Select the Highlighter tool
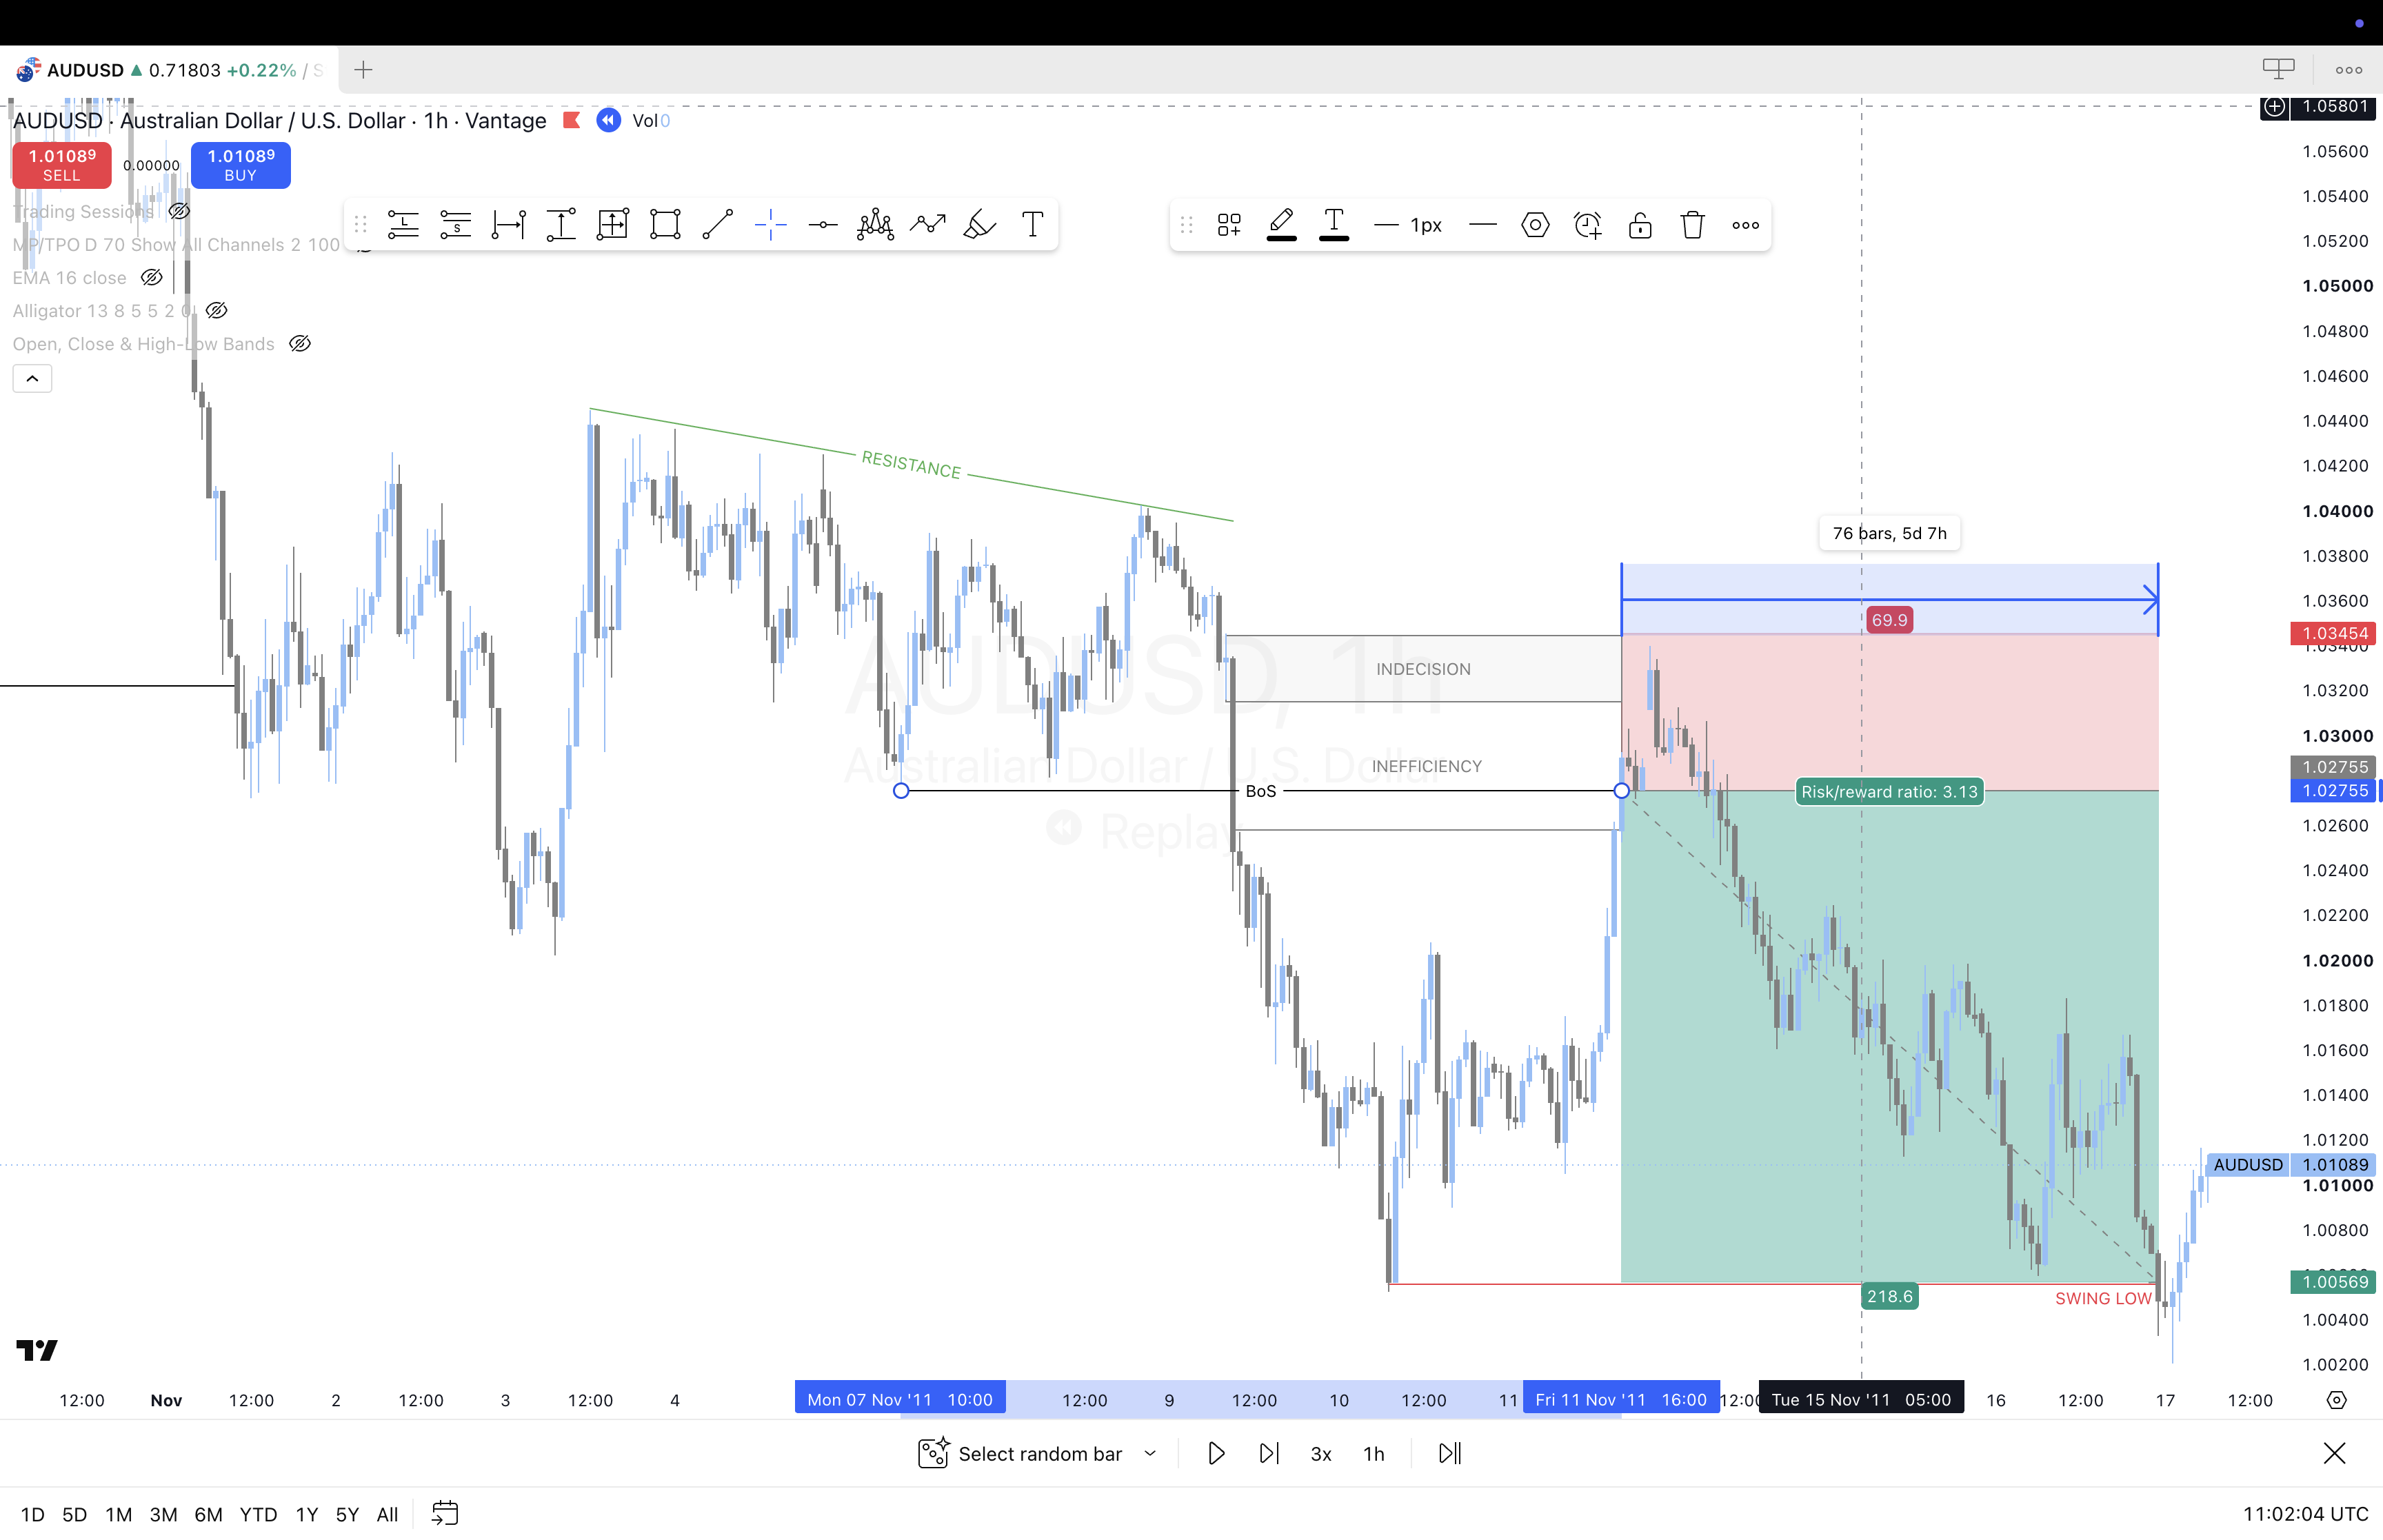The image size is (2383, 1540). click(x=980, y=225)
